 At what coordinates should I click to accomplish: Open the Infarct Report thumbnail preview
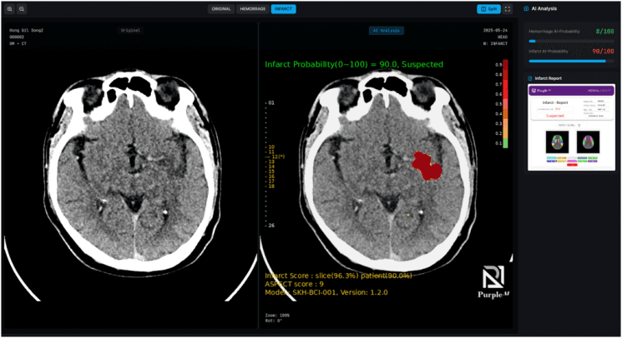(571, 127)
